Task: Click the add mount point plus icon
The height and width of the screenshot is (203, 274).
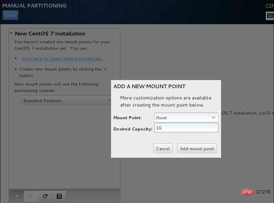Action: point(17,196)
